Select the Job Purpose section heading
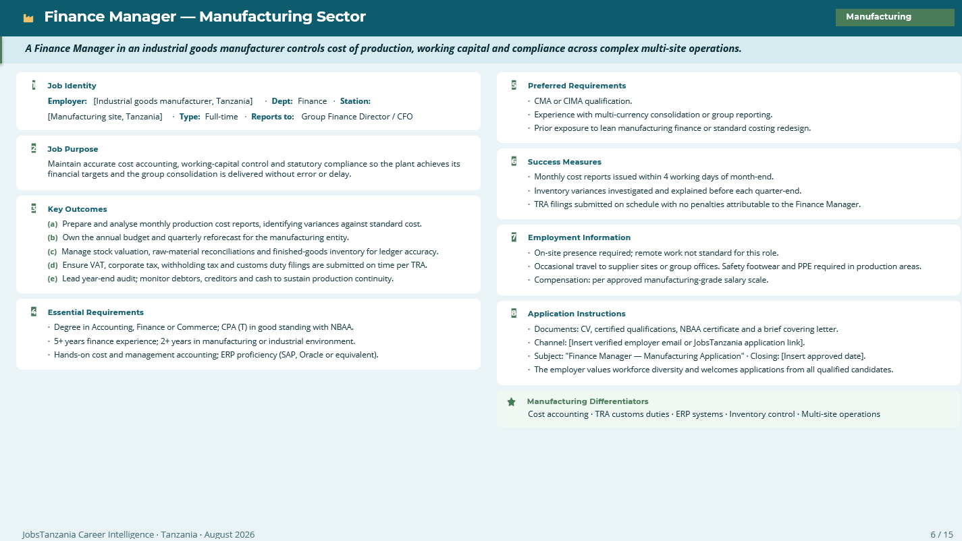This screenshot has width=962, height=541. pyautogui.click(x=73, y=149)
